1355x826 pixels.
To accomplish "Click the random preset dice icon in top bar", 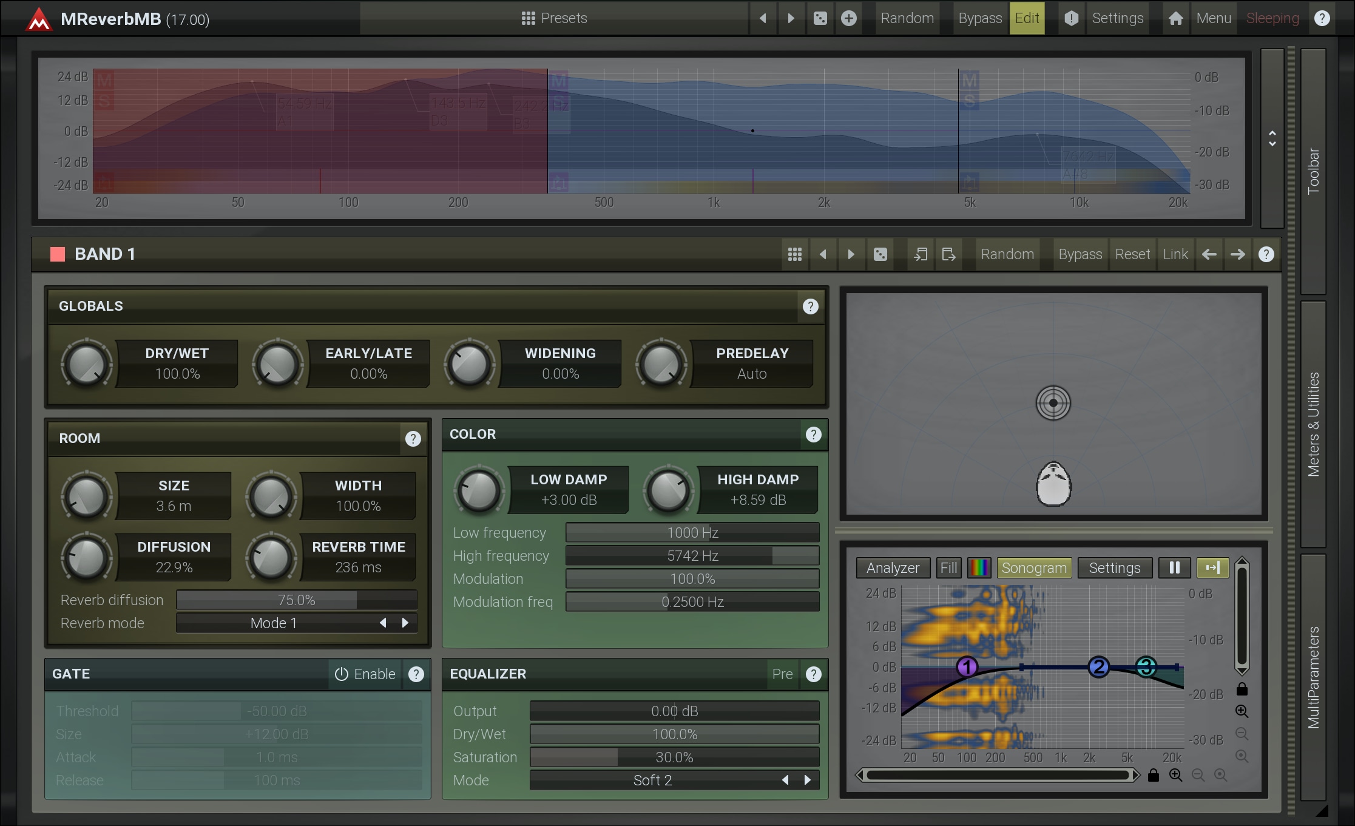I will pos(820,18).
